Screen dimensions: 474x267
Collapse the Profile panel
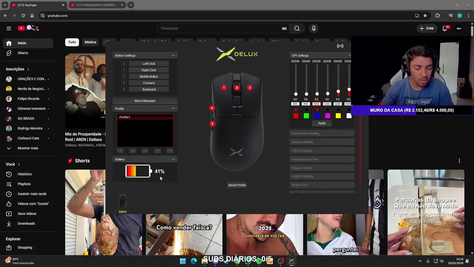(x=173, y=109)
